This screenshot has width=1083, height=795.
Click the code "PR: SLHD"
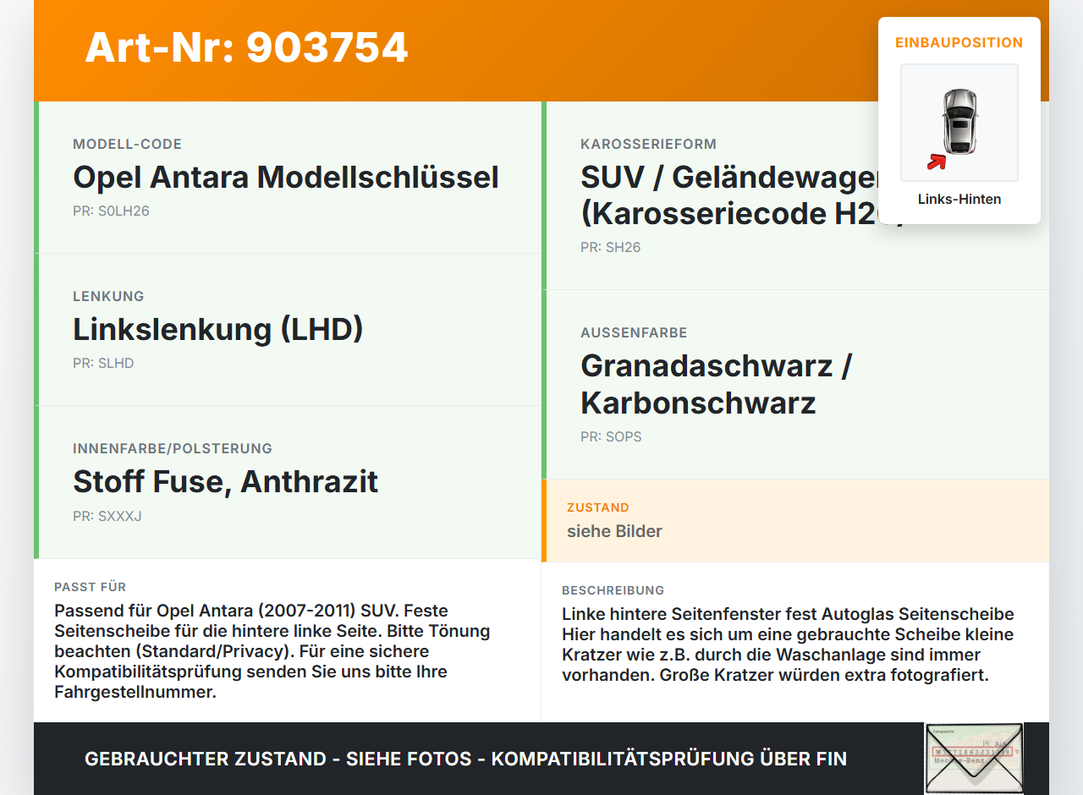103,363
